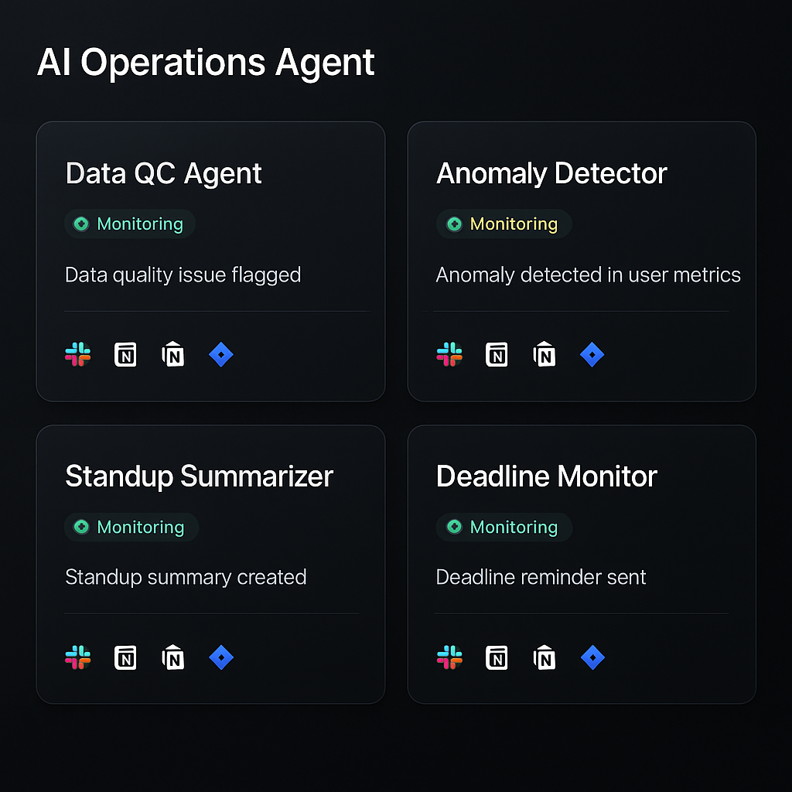
Task: Click the Slack icon in Standup Summarizer card
Action: (x=77, y=657)
